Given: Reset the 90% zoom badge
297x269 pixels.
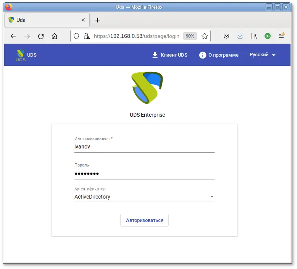Looking at the screenshot, I should tap(190, 36).
